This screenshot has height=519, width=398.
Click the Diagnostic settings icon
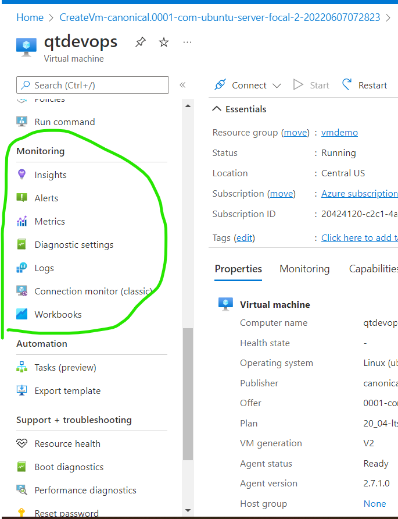[x=22, y=244]
